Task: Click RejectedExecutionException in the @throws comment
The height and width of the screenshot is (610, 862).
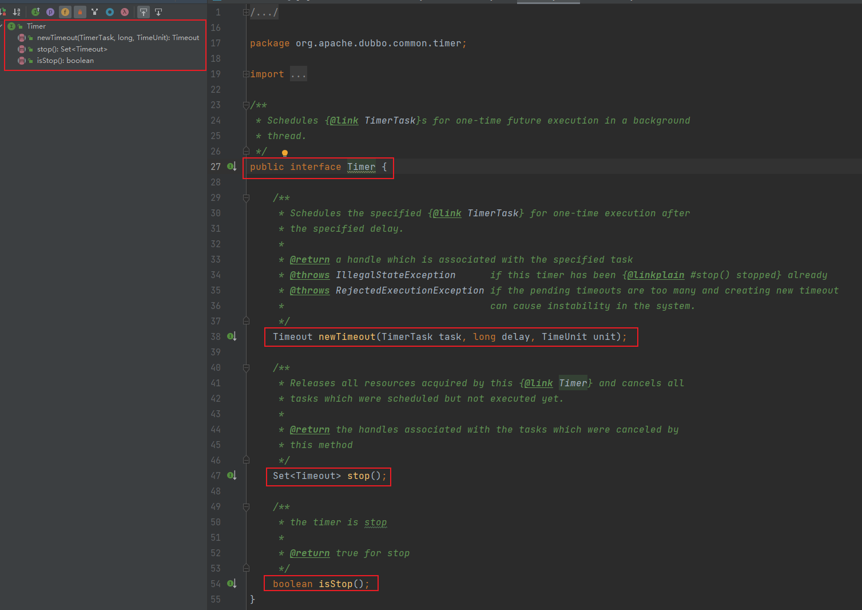Action: click(410, 290)
